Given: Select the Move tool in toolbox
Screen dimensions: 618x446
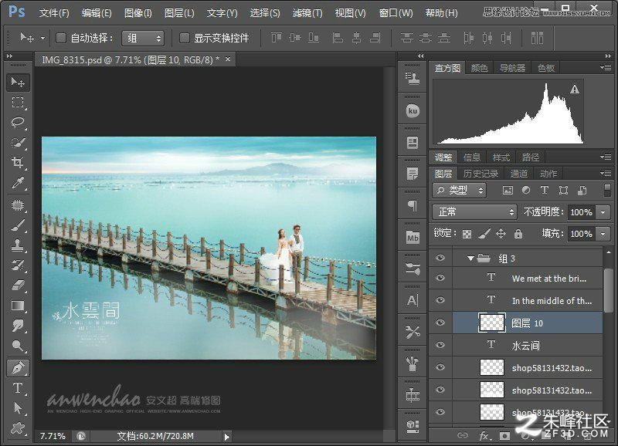Looking at the screenshot, I should [18, 82].
